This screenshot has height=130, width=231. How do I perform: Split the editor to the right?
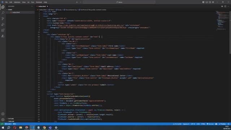pos(225,6)
